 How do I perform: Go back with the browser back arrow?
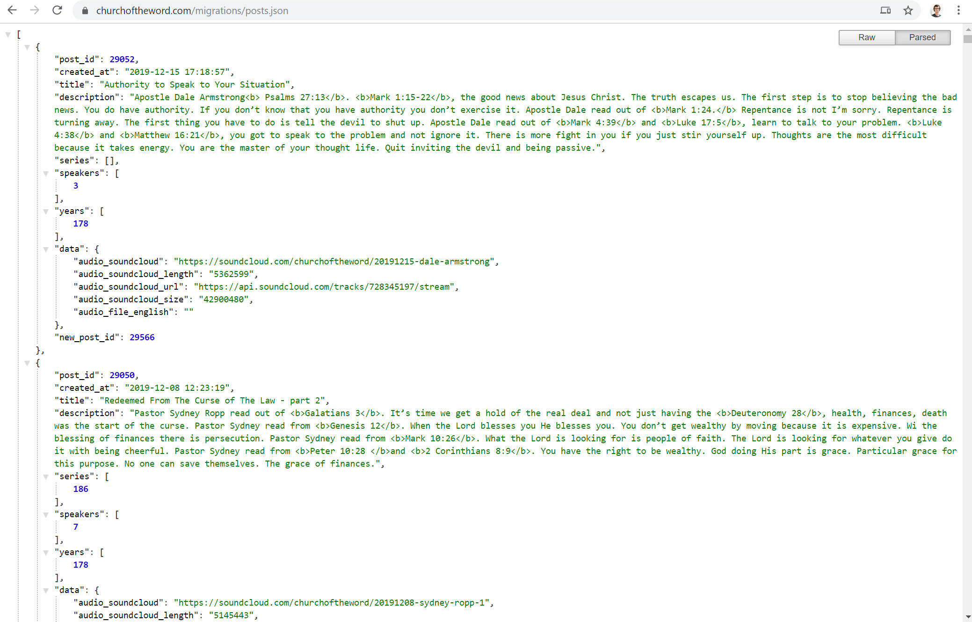[12, 10]
